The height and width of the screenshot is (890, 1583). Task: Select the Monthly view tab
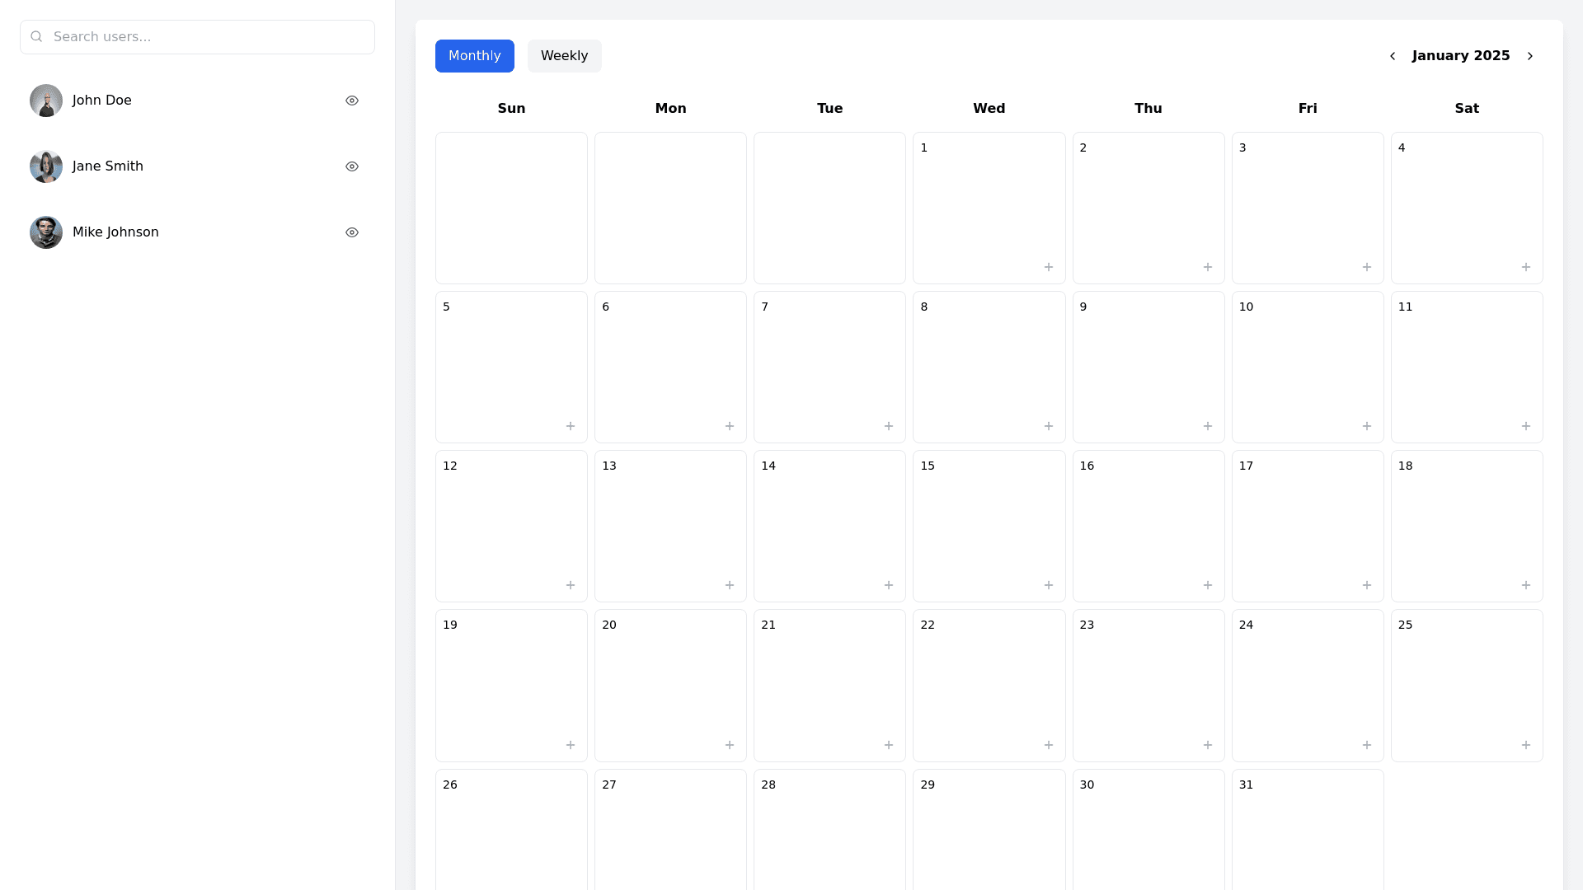(x=474, y=56)
